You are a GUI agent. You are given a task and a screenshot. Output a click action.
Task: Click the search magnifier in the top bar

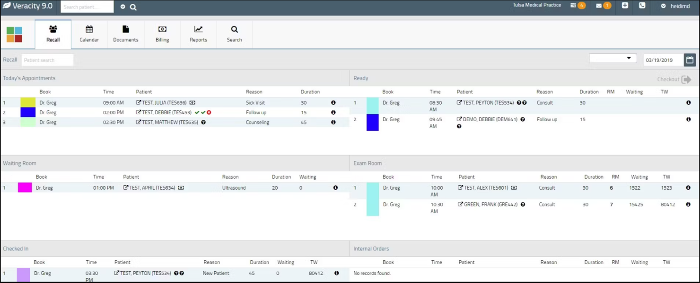(133, 7)
